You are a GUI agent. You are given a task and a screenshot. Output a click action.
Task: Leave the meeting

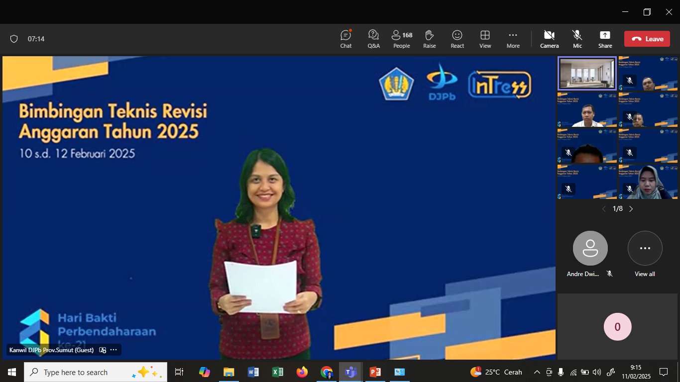(x=647, y=39)
